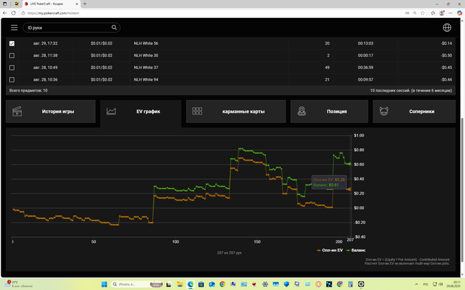The width and height of the screenshot is (465, 290).
Task: Open the browser profile avatar
Action: (x=442, y=13)
